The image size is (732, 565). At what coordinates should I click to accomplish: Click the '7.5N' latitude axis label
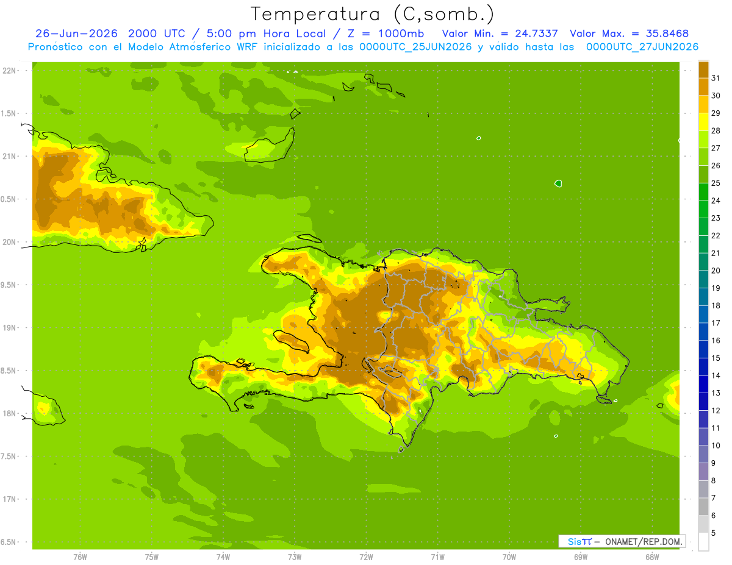click(10, 457)
